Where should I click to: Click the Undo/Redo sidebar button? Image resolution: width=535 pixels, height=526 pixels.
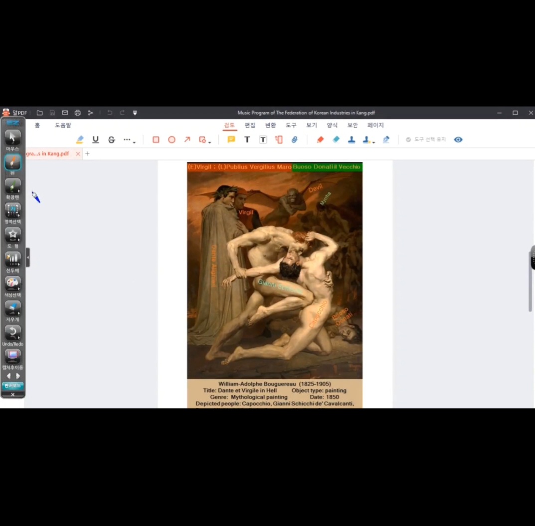12,336
